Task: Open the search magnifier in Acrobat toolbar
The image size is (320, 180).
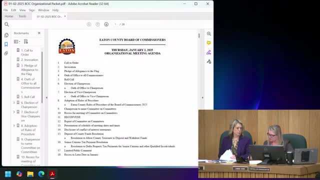Action: tap(6, 24)
